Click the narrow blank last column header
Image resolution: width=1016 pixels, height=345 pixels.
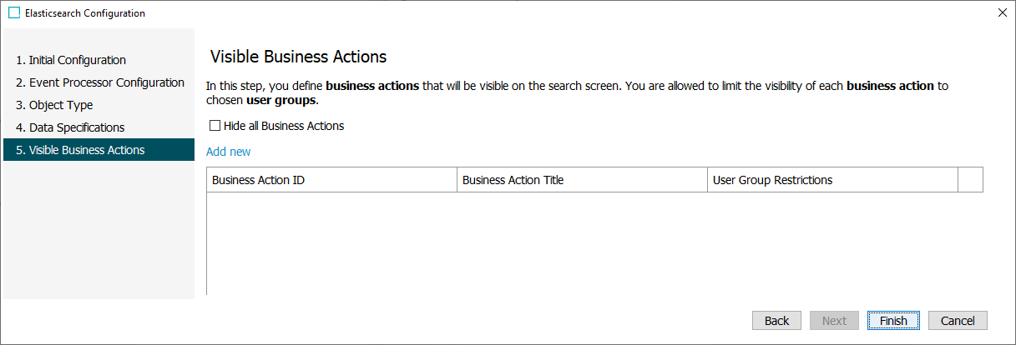(970, 180)
